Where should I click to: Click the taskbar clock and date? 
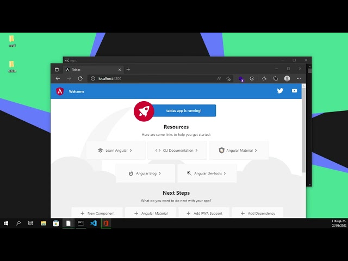tap(339, 223)
